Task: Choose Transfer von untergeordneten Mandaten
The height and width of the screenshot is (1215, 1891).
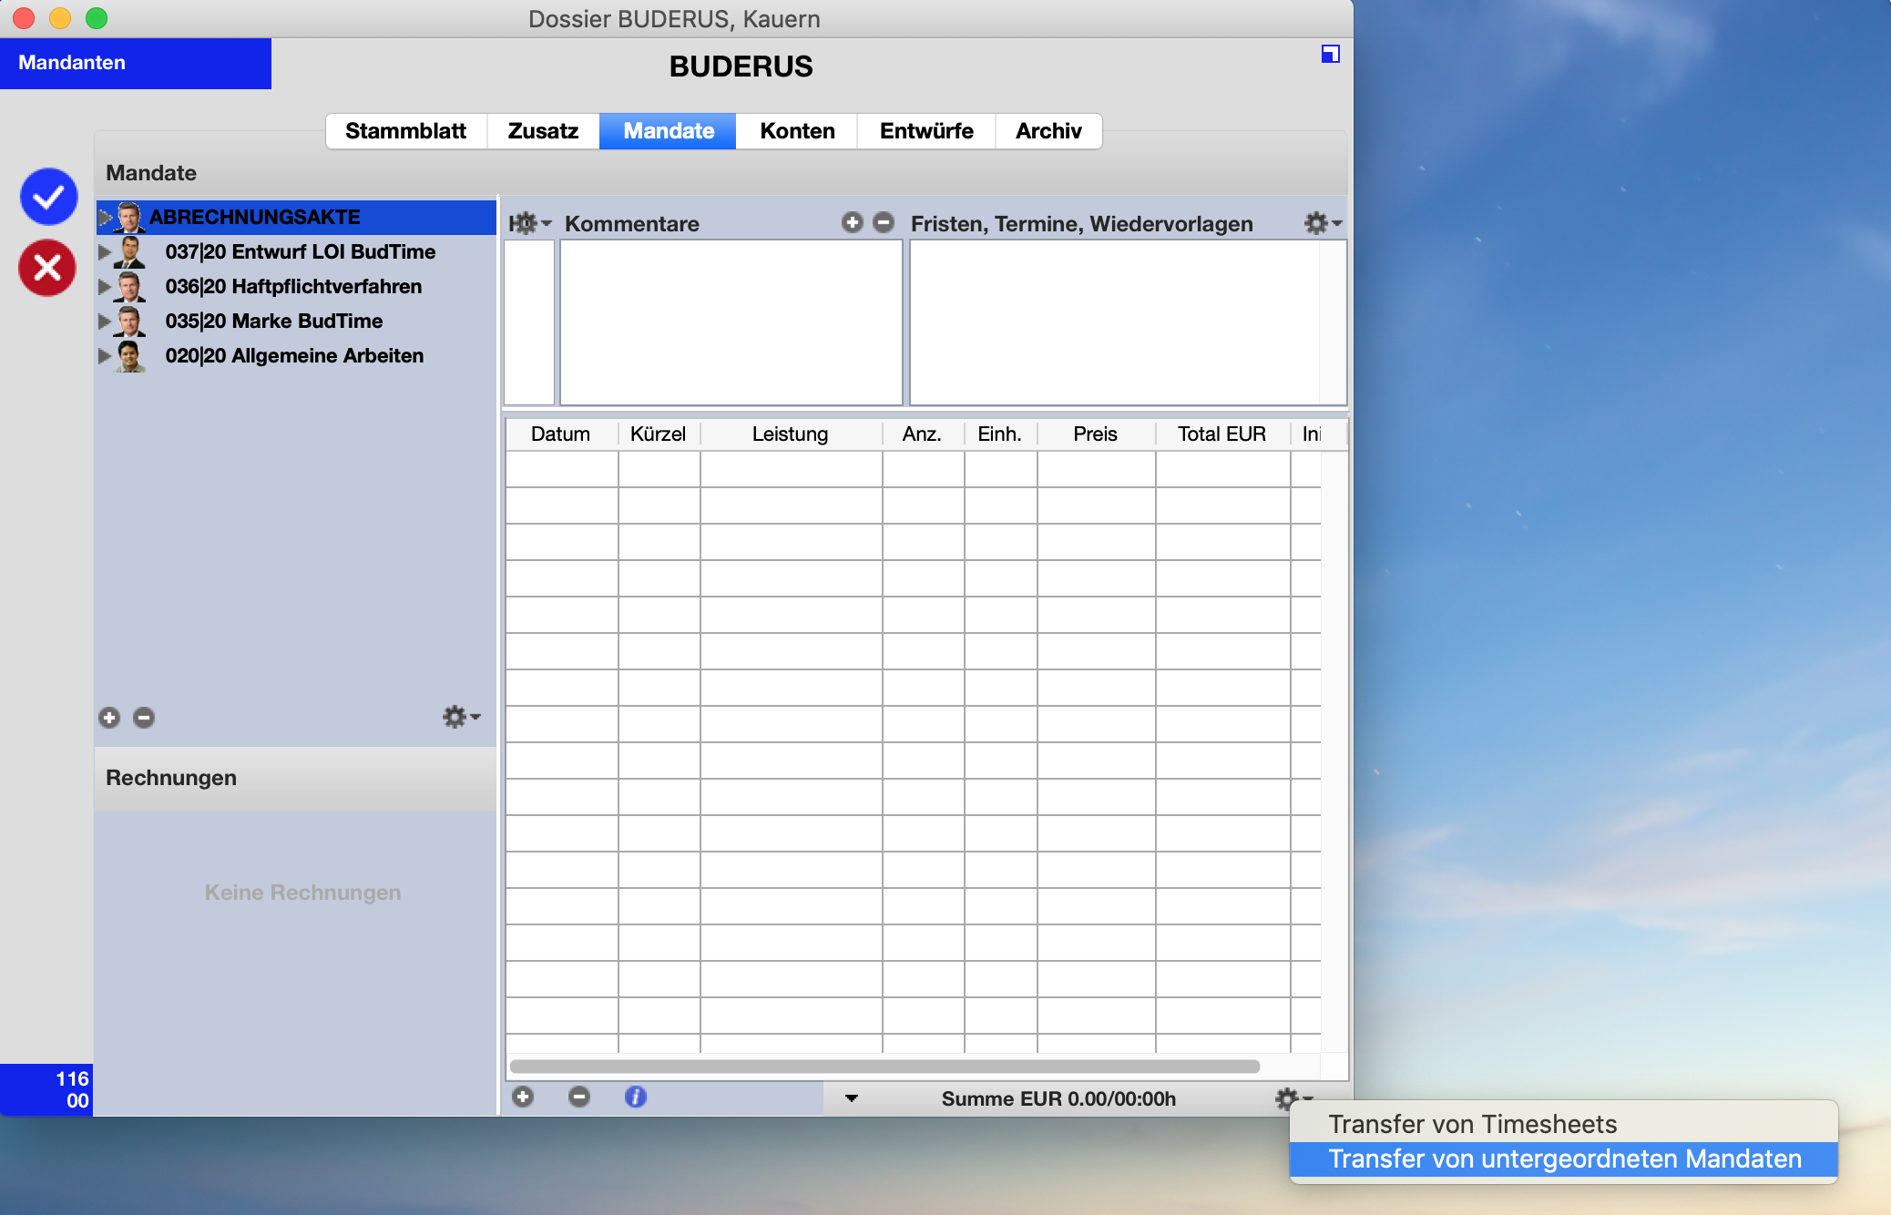Action: click(1563, 1159)
